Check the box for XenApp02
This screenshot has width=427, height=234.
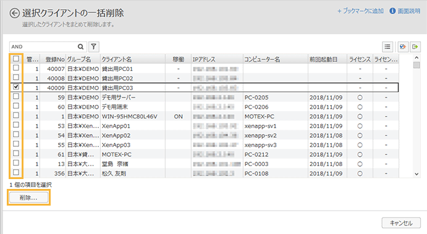tap(16, 135)
